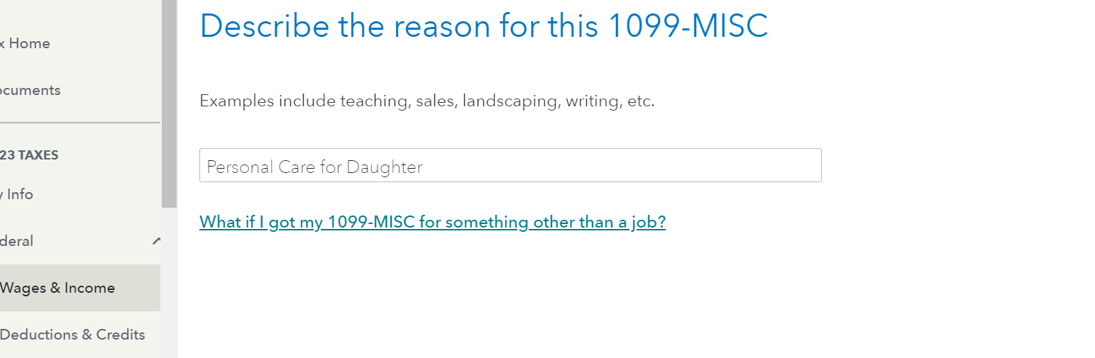Click the 2023 TAXES sidebar header
This screenshot has width=1095, height=358.
(x=30, y=155)
